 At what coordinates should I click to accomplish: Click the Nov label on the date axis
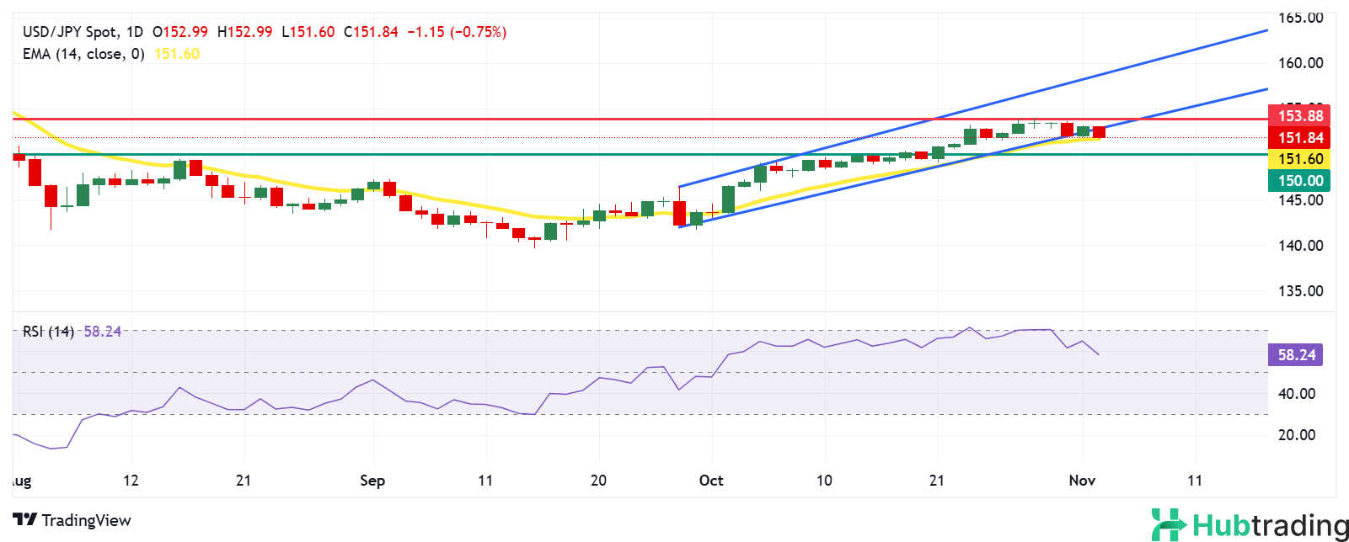[1082, 481]
